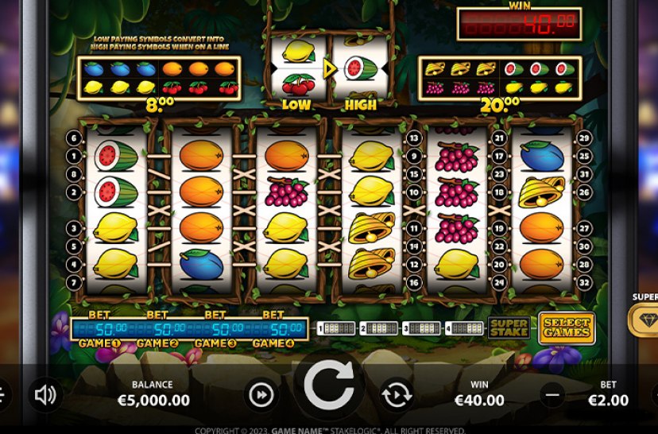
Task: Open the 8.00 low paytable panel
Action: click(x=159, y=79)
